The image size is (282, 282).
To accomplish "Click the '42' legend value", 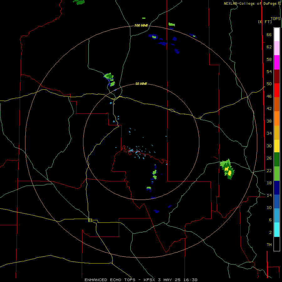I will coord(269,109).
